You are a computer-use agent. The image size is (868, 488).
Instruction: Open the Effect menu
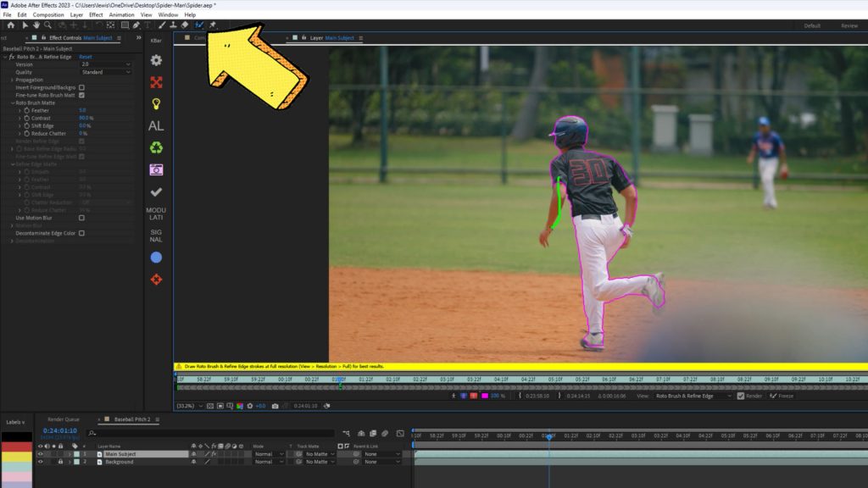[96, 15]
